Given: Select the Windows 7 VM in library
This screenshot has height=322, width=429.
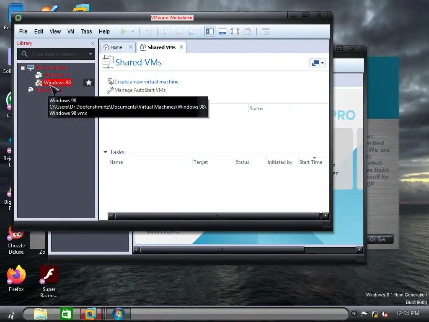Looking at the screenshot, I should tap(57, 75).
